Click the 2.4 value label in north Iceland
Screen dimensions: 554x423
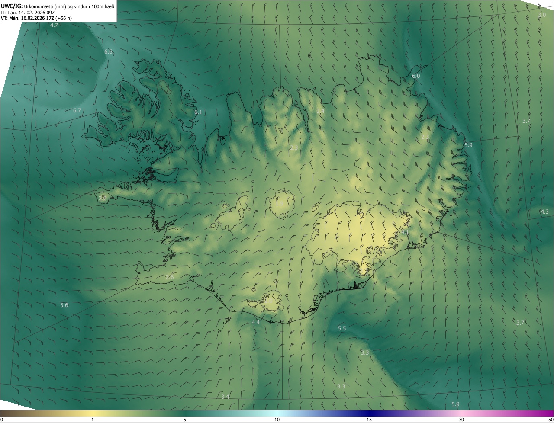(x=320, y=111)
